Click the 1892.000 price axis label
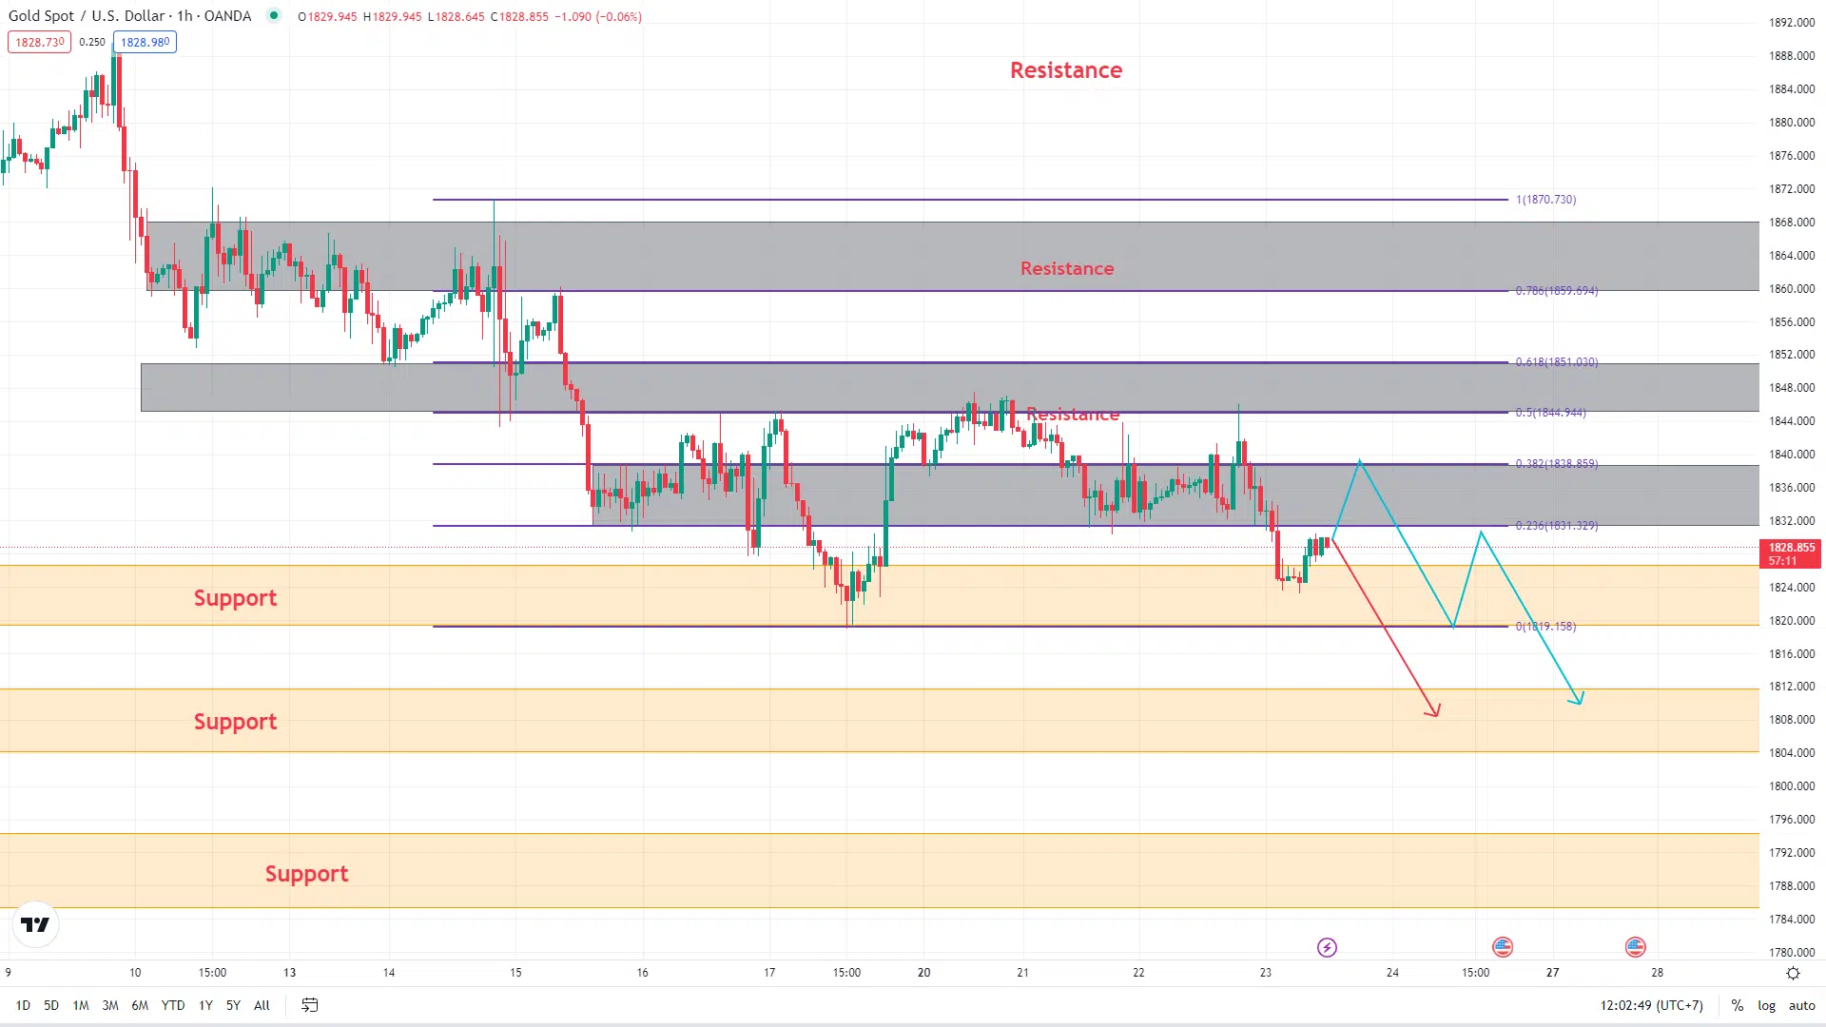The image size is (1826, 1027). point(1792,23)
